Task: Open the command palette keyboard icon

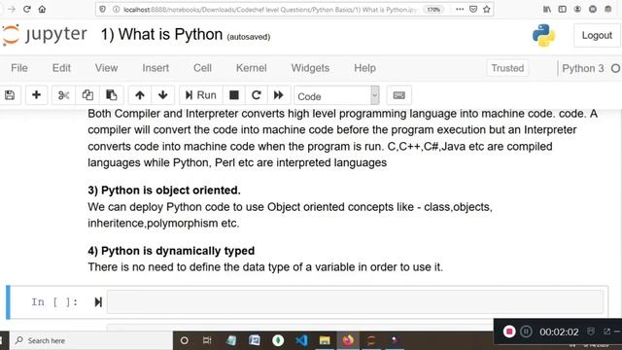Action: 399,95
